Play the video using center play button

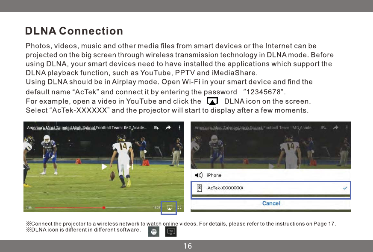(x=104, y=167)
